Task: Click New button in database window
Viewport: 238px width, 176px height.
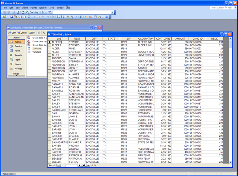Action: [x=32, y=33]
